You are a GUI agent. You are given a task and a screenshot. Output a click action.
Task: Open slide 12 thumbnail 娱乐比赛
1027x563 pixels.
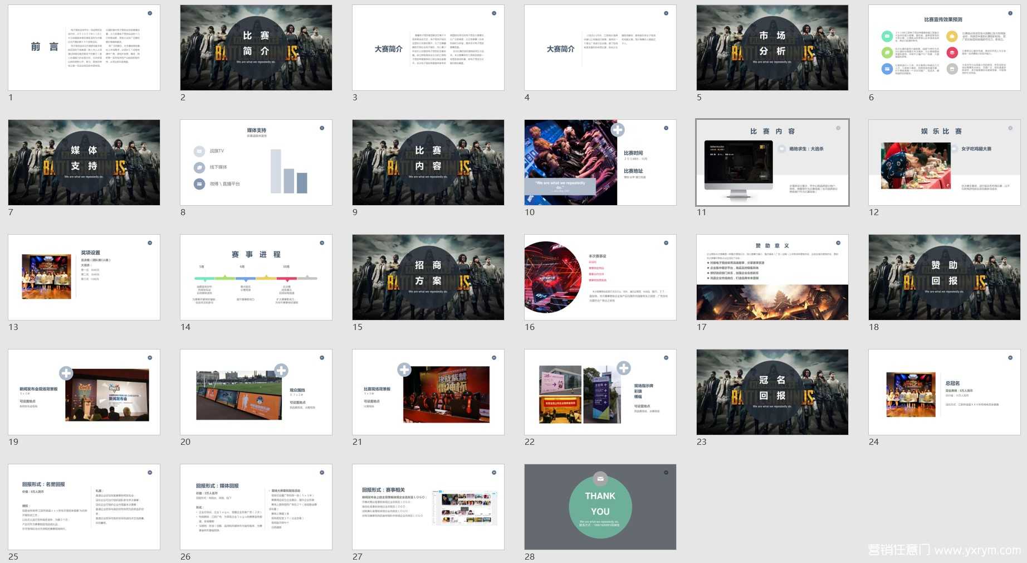click(x=945, y=162)
